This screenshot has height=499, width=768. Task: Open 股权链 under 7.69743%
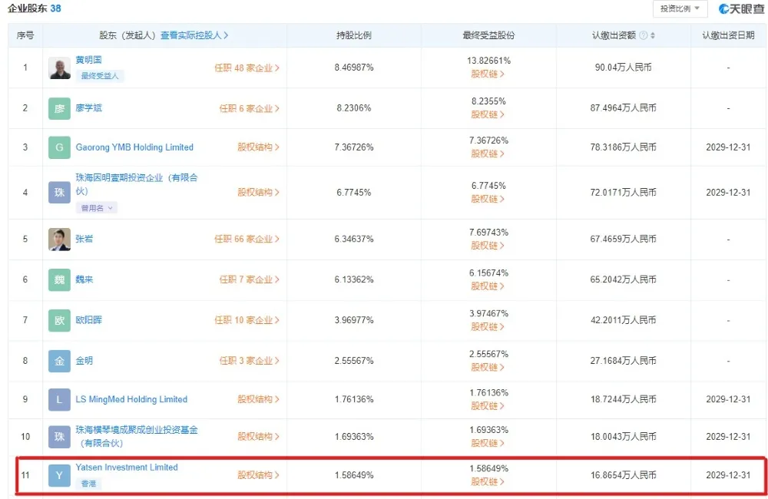coord(488,246)
